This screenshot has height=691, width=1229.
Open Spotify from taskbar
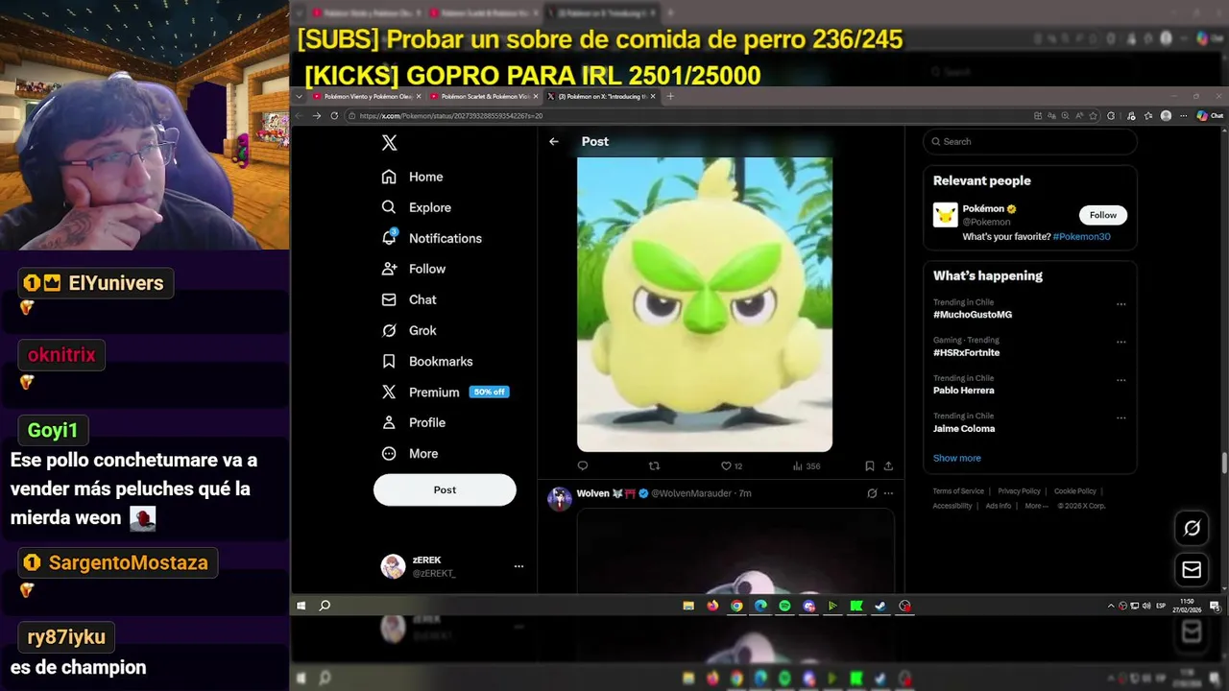click(x=784, y=606)
